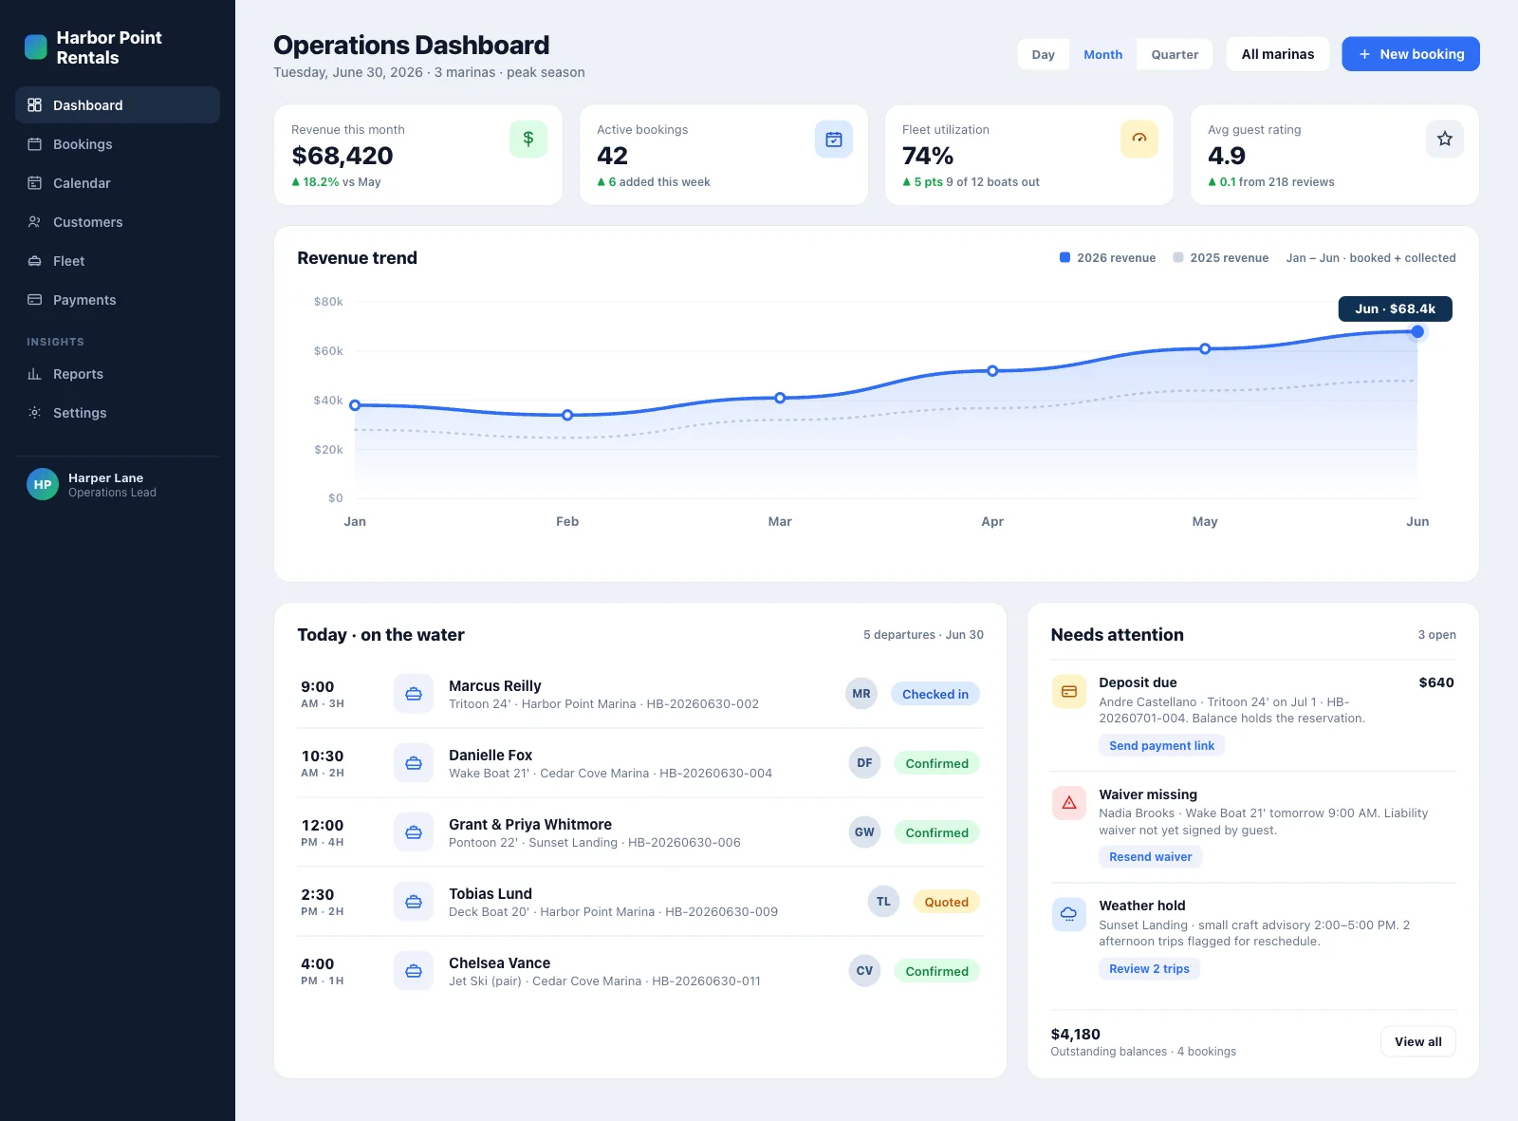1518x1121 pixels.
Task: Click the TL avatar badge
Action: pos(883,902)
